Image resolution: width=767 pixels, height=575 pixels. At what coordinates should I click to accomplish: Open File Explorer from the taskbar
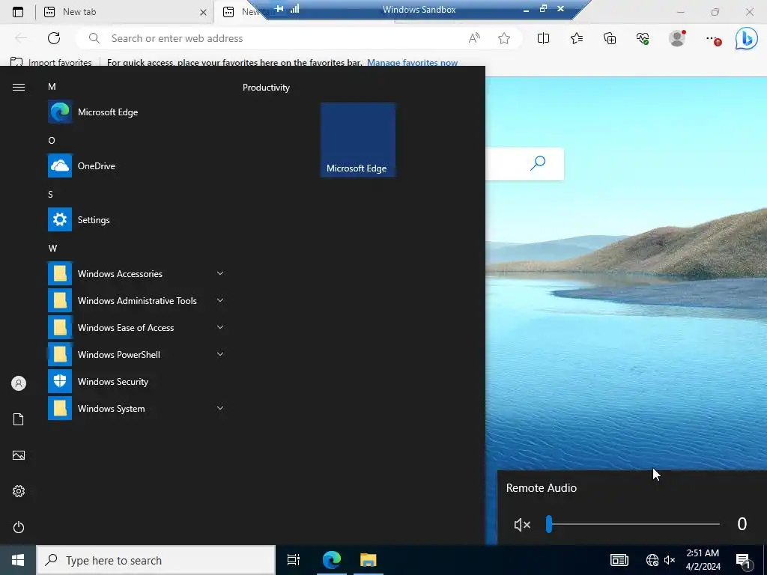click(369, 560)
